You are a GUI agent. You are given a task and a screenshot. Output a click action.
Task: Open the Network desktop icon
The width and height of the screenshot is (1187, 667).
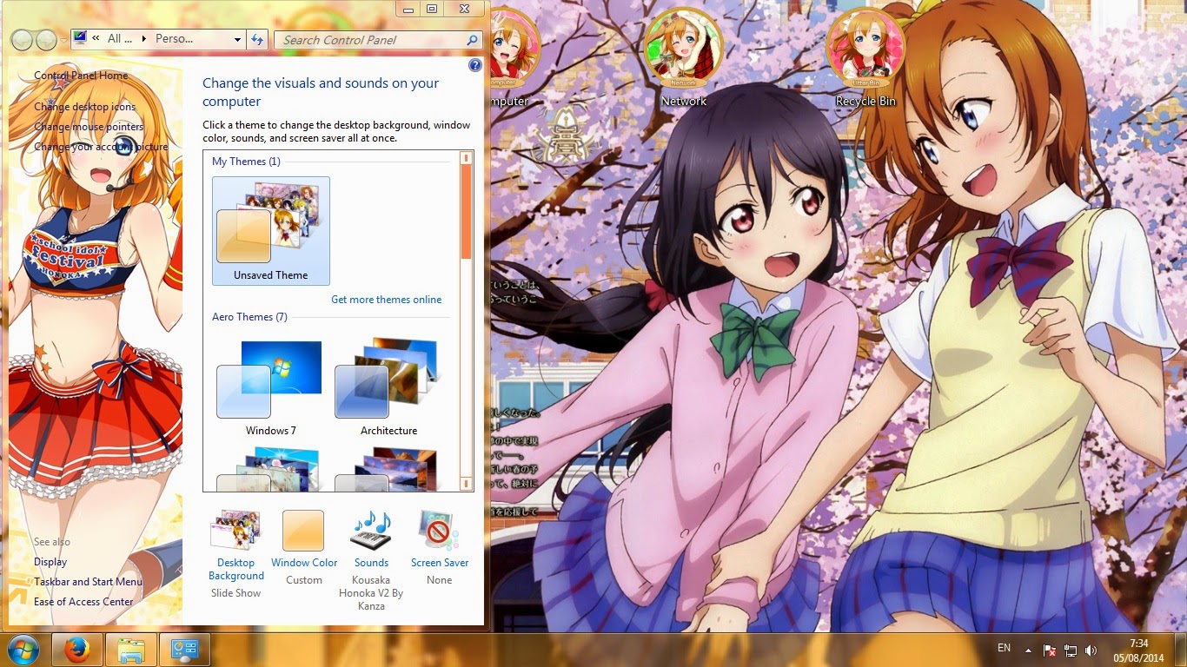(x=684, y=59)
